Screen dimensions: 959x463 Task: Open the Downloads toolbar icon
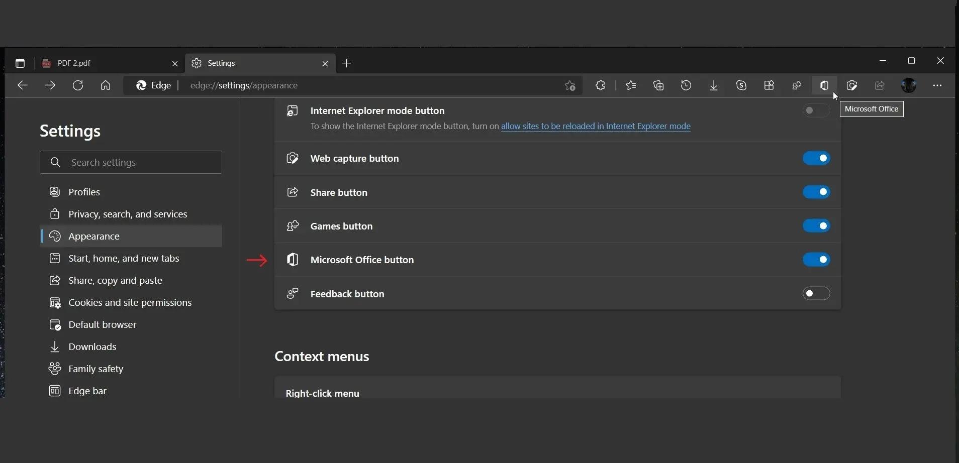pos(714,85)
